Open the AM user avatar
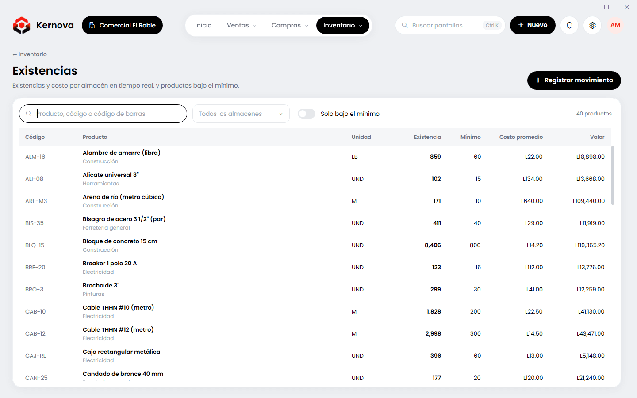 [615, 25]
